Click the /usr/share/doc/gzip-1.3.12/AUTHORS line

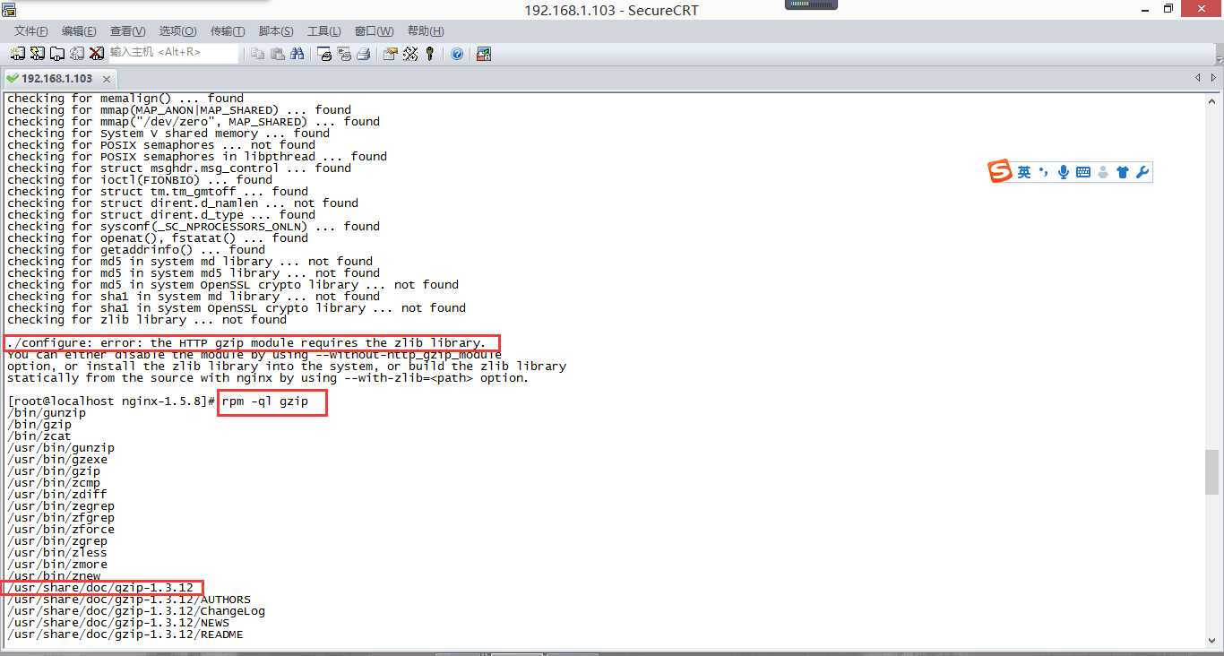129,600
